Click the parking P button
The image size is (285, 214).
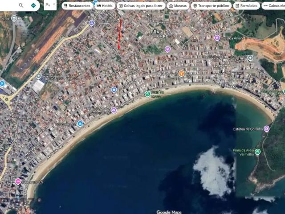pyautogui.click(x=48, y=5)
